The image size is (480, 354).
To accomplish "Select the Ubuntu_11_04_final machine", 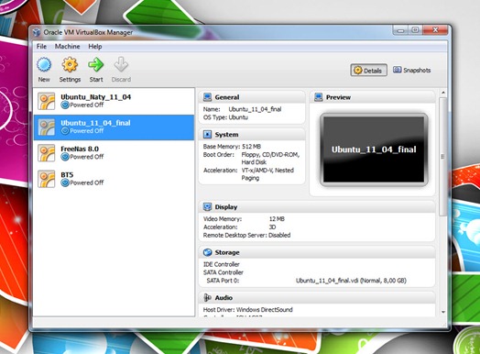I will click(114, 127).
